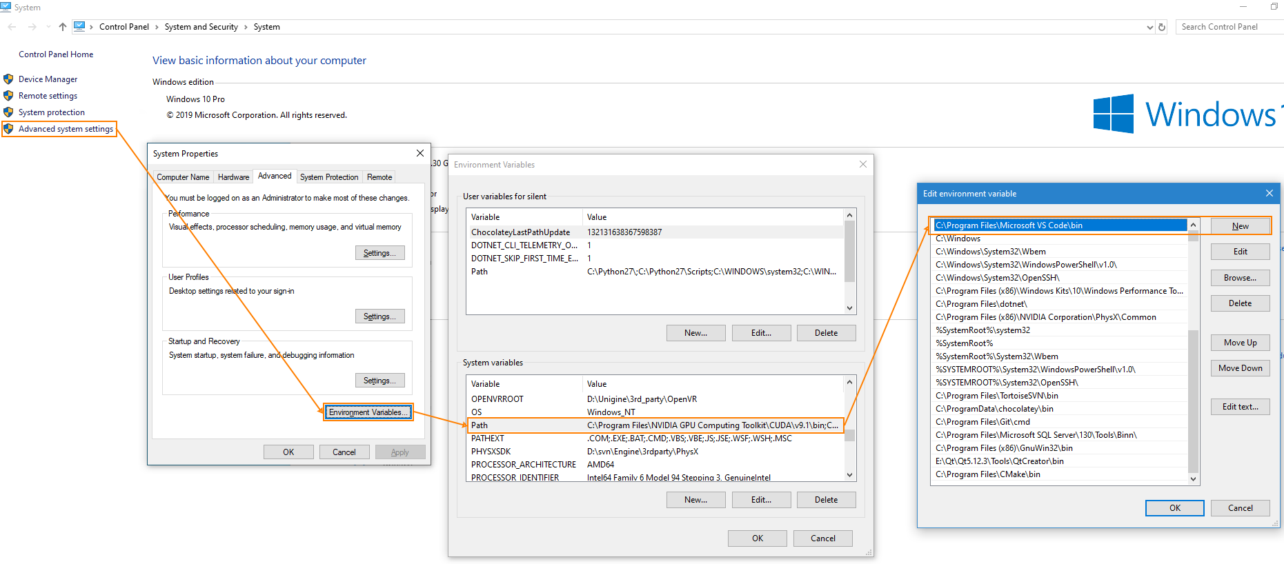Click the Device Manager shield icon
1284x564 pixels.
point(8,79)
